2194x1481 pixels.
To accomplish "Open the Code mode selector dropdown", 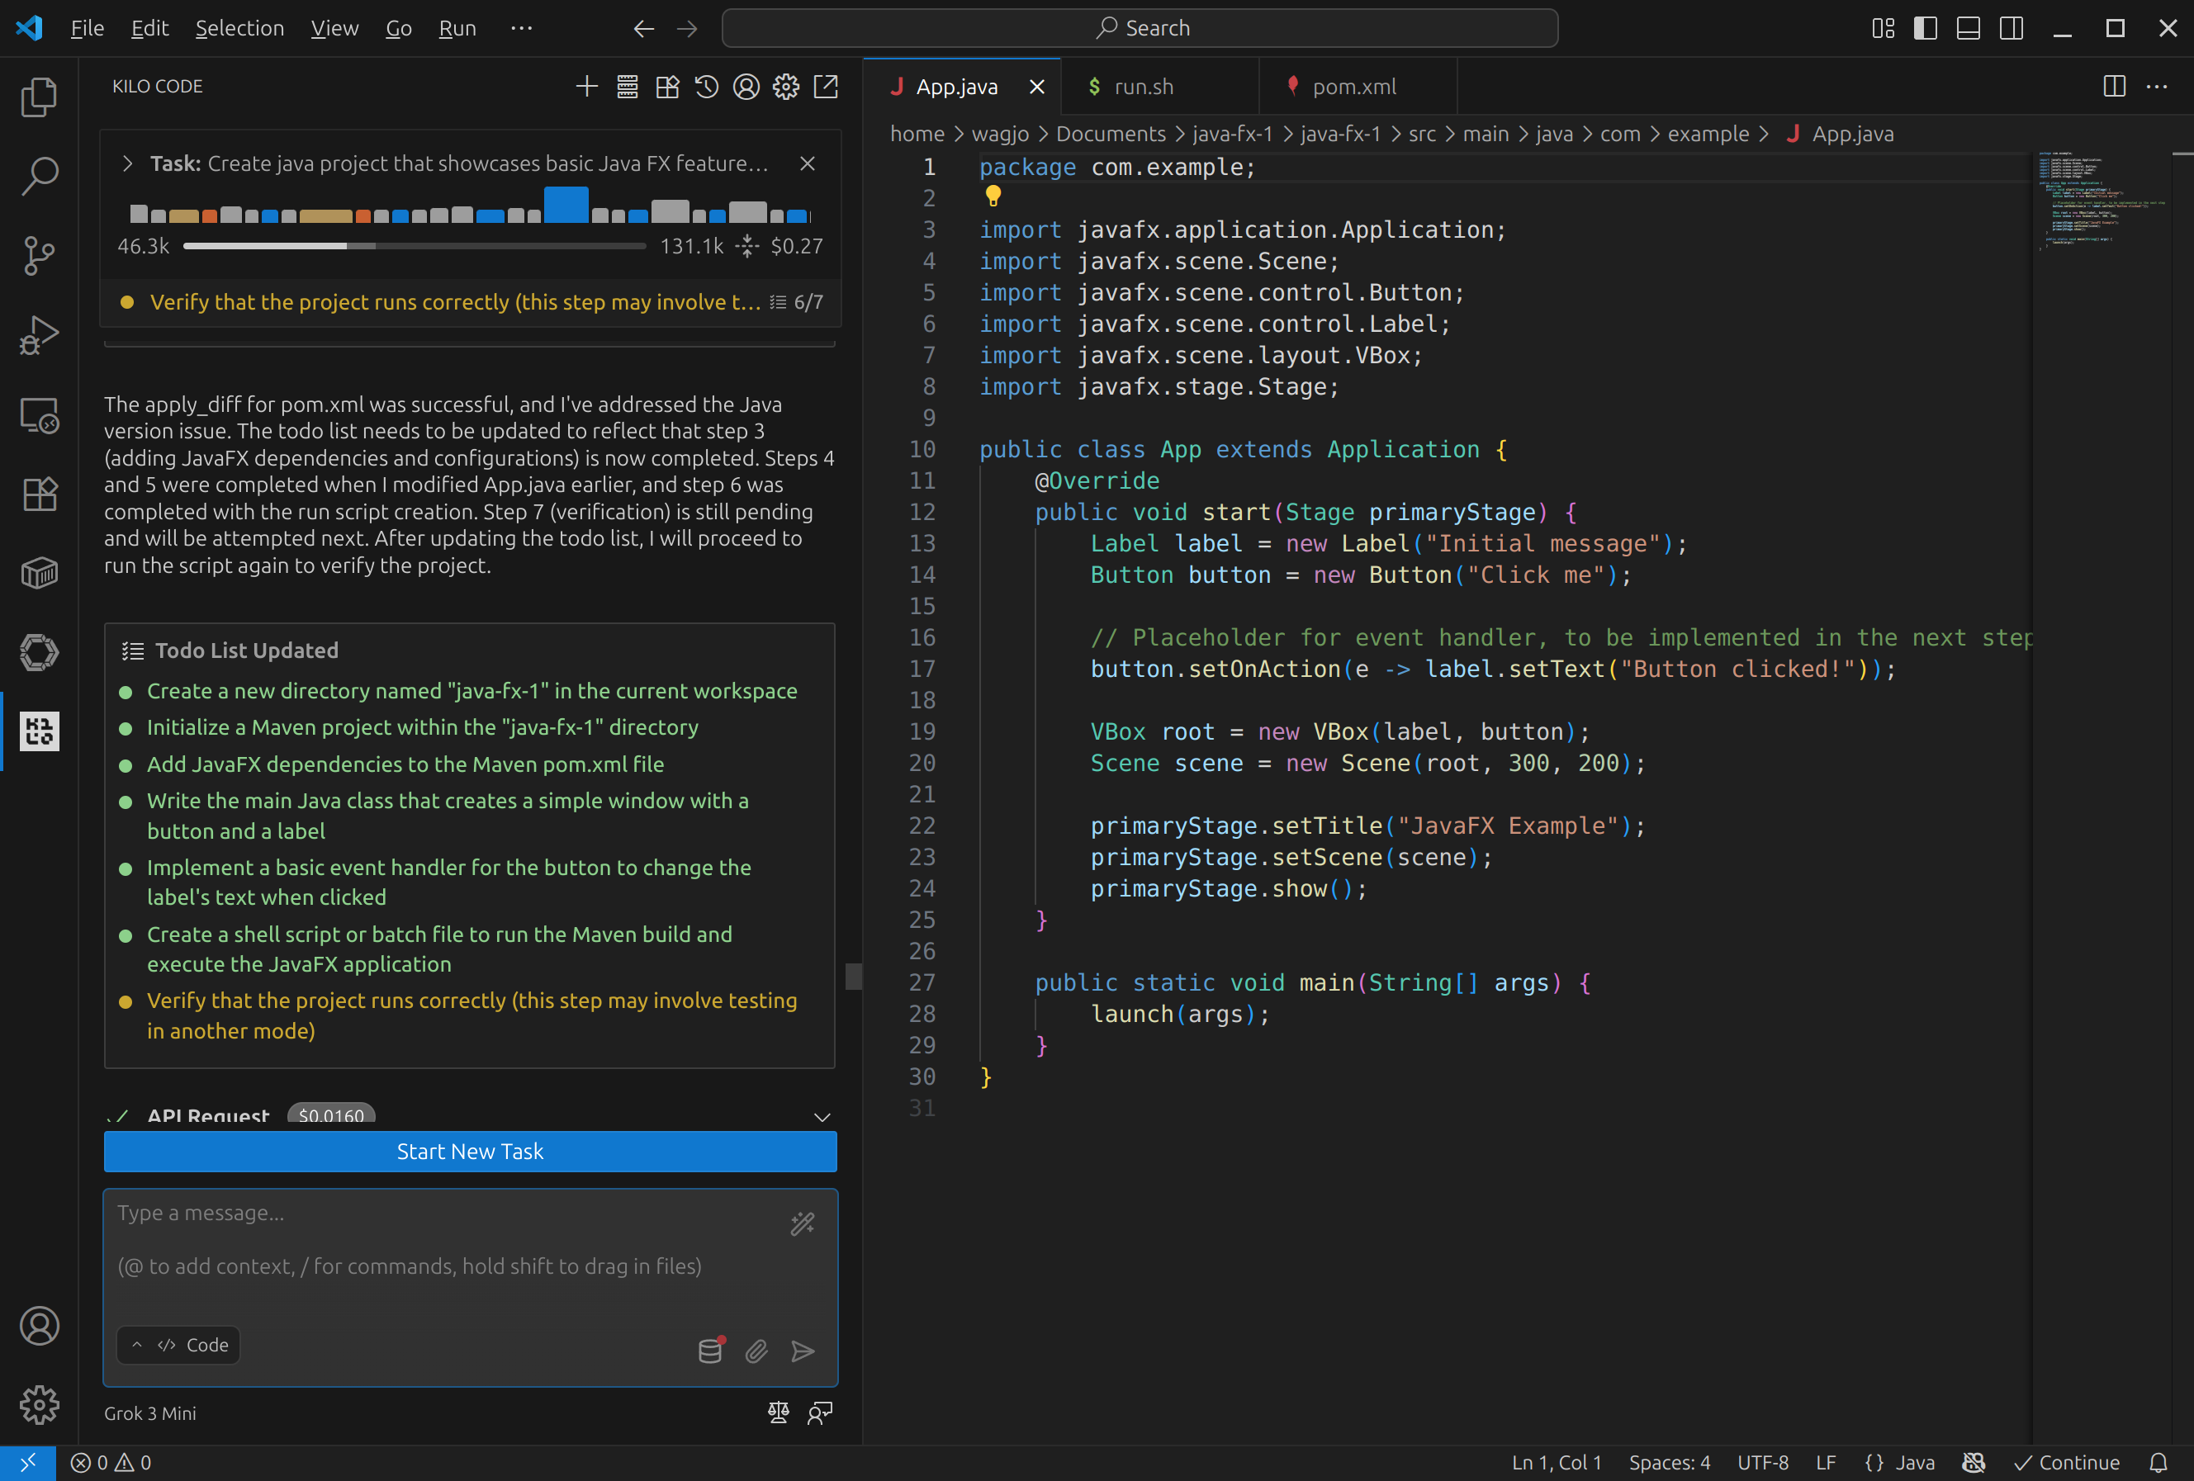I will (179, 1345).
